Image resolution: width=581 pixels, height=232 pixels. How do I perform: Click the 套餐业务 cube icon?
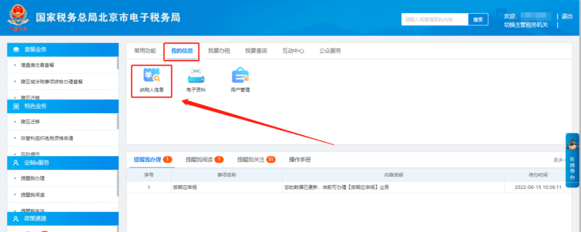16,50
